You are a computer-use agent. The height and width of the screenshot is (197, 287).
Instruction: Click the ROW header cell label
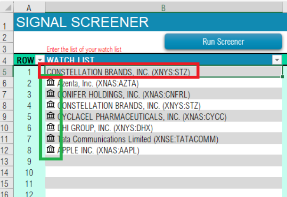tap(25, 60)
